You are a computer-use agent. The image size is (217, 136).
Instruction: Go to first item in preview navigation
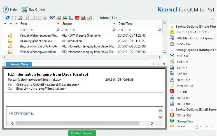pos(4,64)
